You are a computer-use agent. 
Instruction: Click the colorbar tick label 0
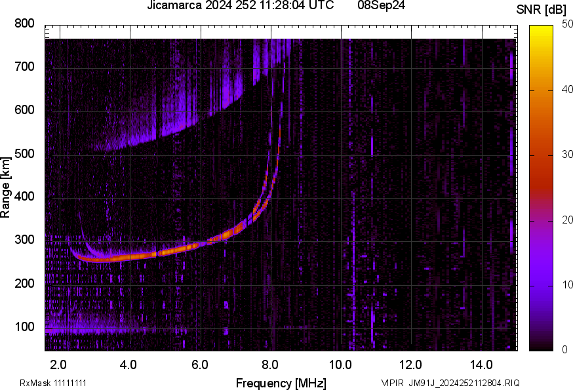pyautogui.click(x=563, y=350)
